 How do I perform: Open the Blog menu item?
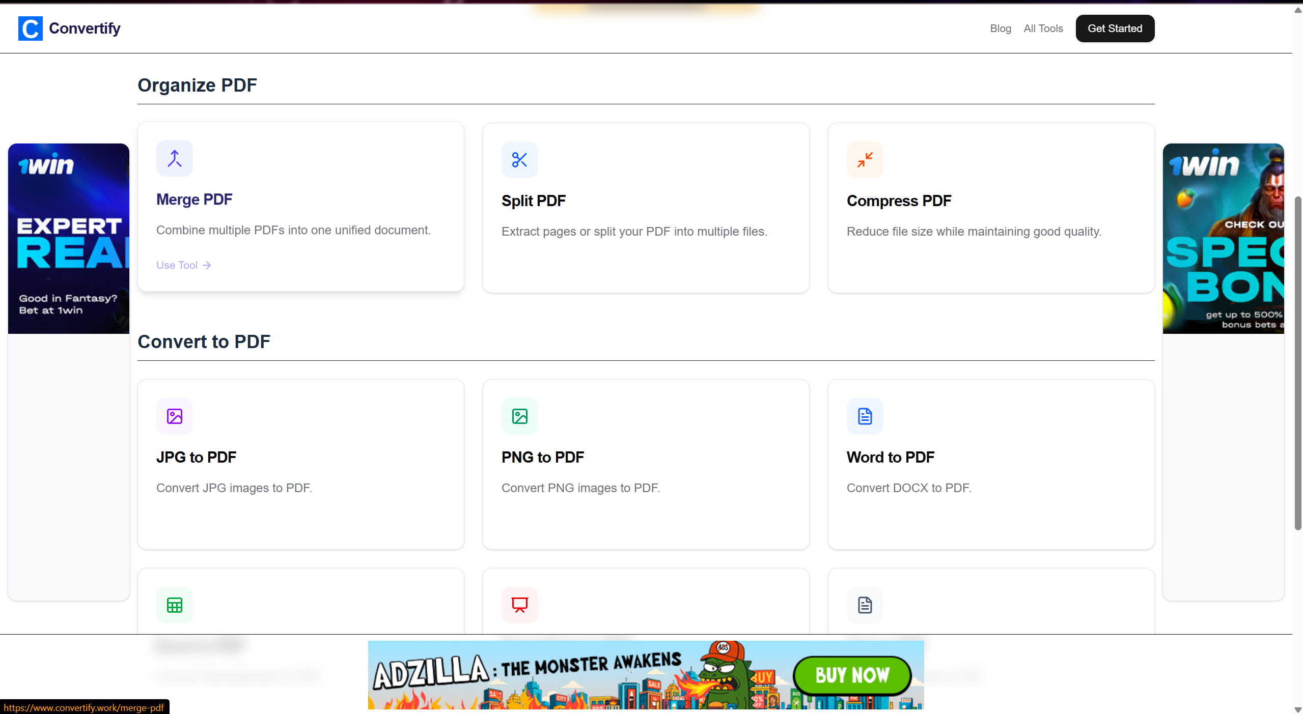click(1000, 28)
